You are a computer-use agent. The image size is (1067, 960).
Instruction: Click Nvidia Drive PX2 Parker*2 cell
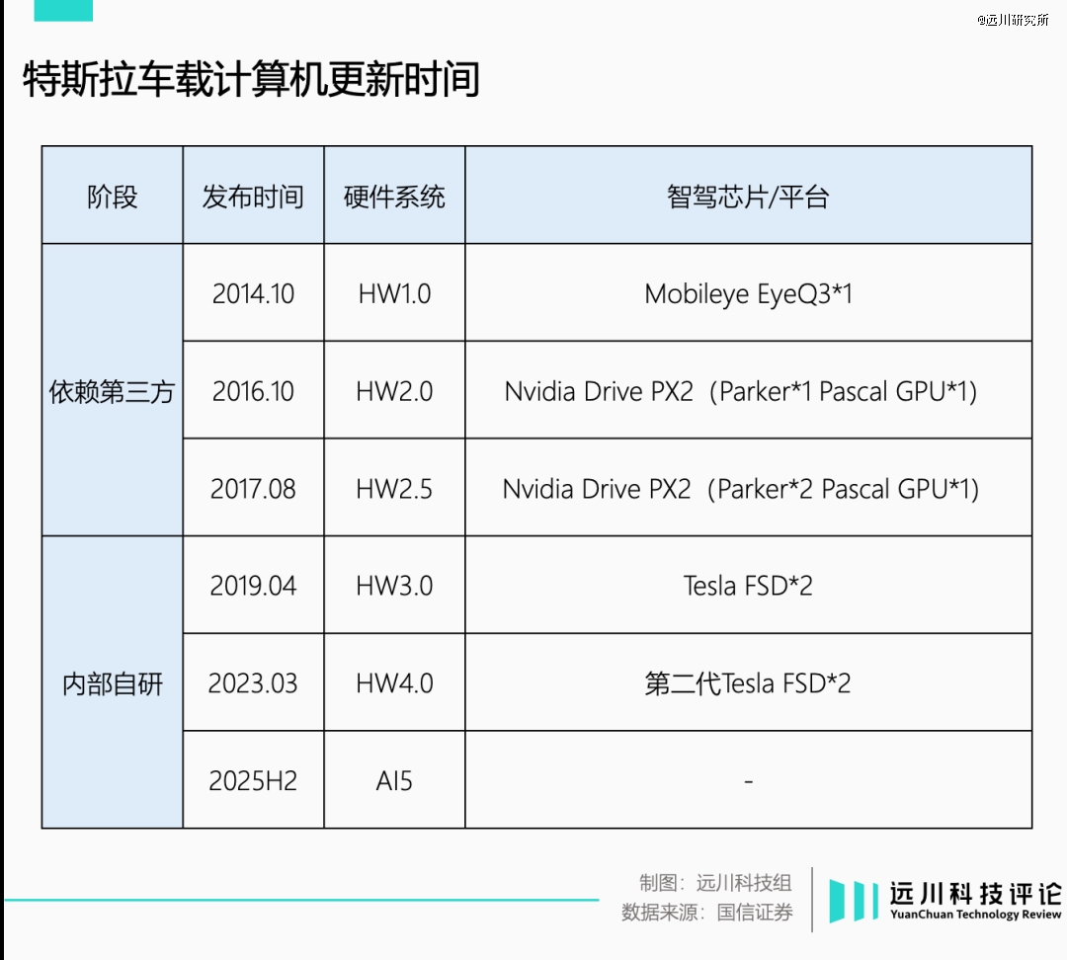click(x=749, y=487)
